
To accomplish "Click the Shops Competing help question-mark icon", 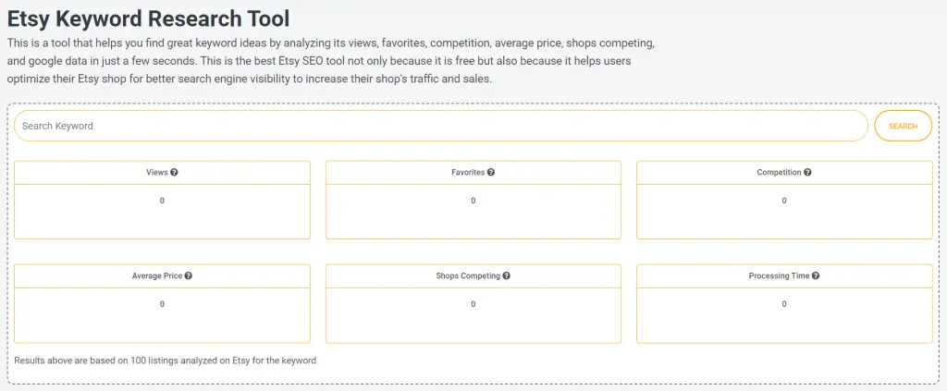I will [506, 275].
